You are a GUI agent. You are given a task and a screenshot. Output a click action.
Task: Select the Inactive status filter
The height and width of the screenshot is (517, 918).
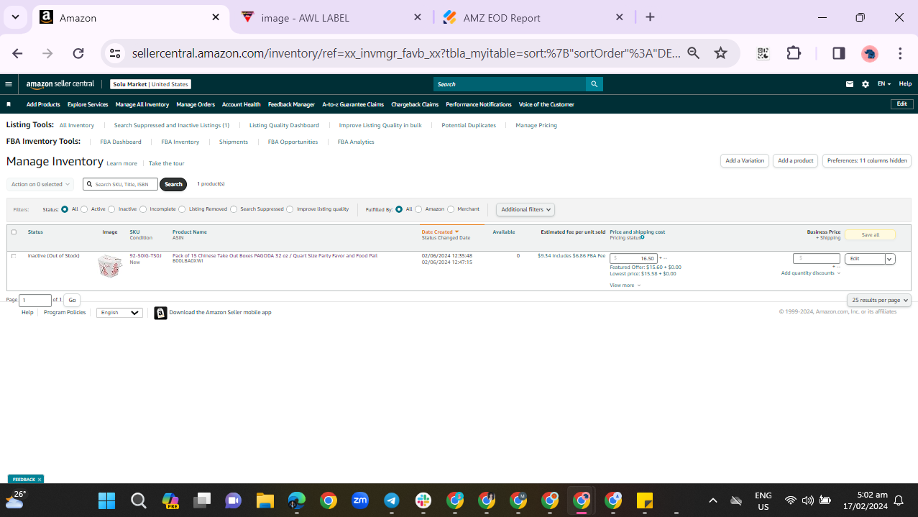(x=111, y=209)
